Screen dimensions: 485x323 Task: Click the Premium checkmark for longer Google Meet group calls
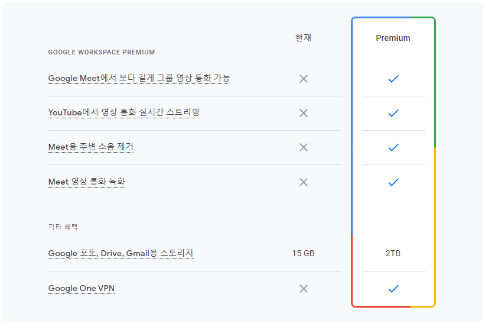[393, 79]
